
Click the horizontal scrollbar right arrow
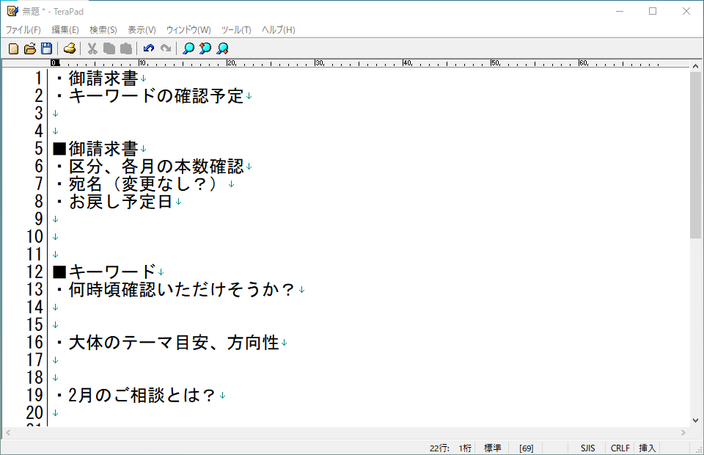pos(683,432)
